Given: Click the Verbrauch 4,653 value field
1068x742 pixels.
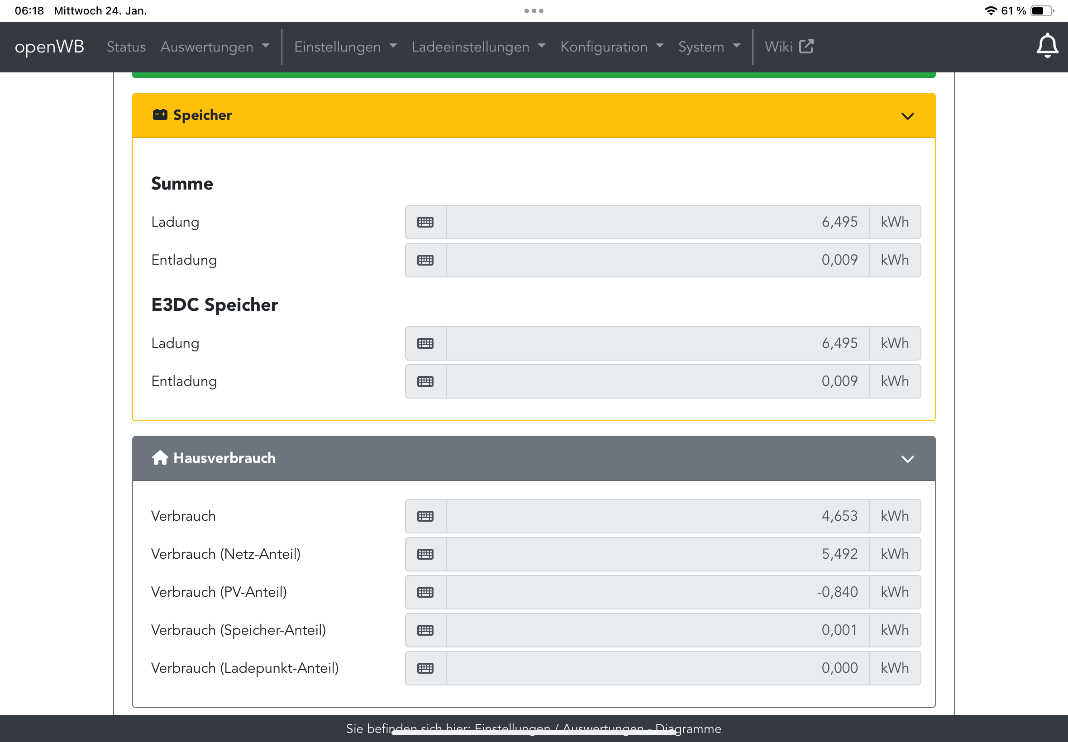Looking at the screenshot, I should tap(658, 516).
